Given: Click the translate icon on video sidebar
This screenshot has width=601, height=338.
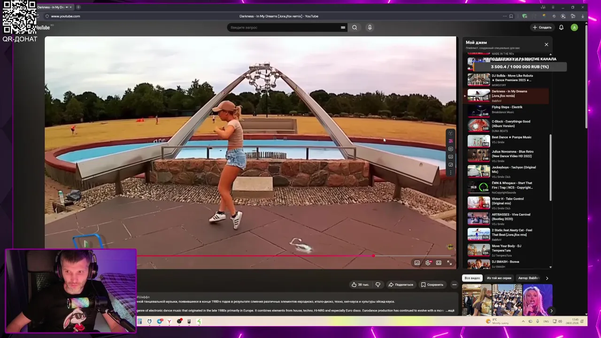Looking at the screenshot, I should tap(450, 141).
